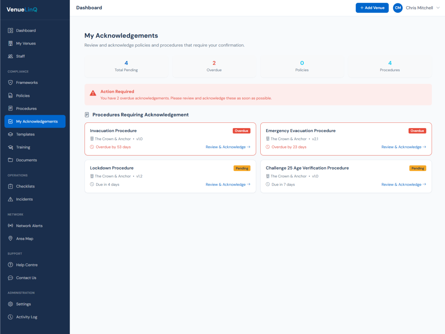Click the Overdue badge on Invacuation Procedure
The height and width of the screenshot is (334, 445).
click(241, 131)
